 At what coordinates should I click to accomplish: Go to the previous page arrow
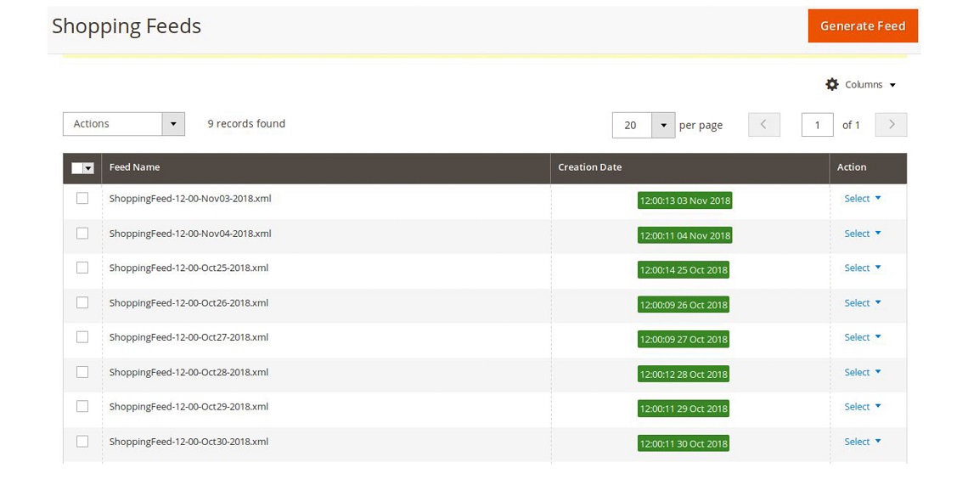coord(763,125)
